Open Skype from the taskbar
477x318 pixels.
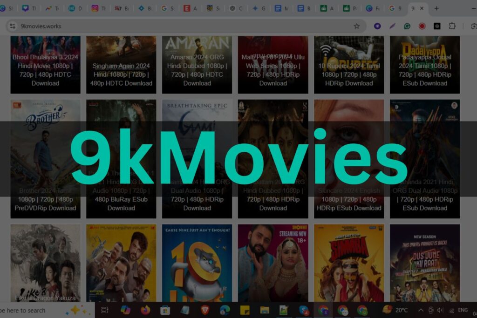pyautogui.click(x=304, y=310)
